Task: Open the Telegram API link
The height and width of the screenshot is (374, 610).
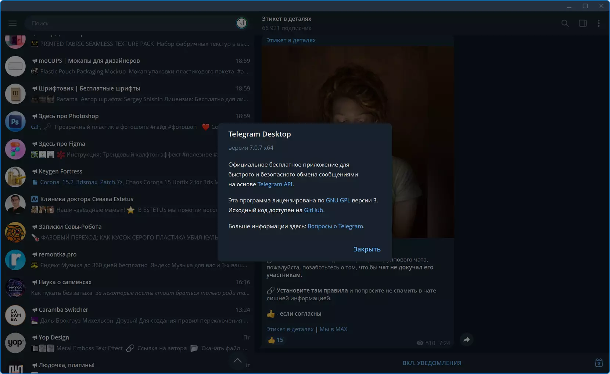Action: point(275,184)
